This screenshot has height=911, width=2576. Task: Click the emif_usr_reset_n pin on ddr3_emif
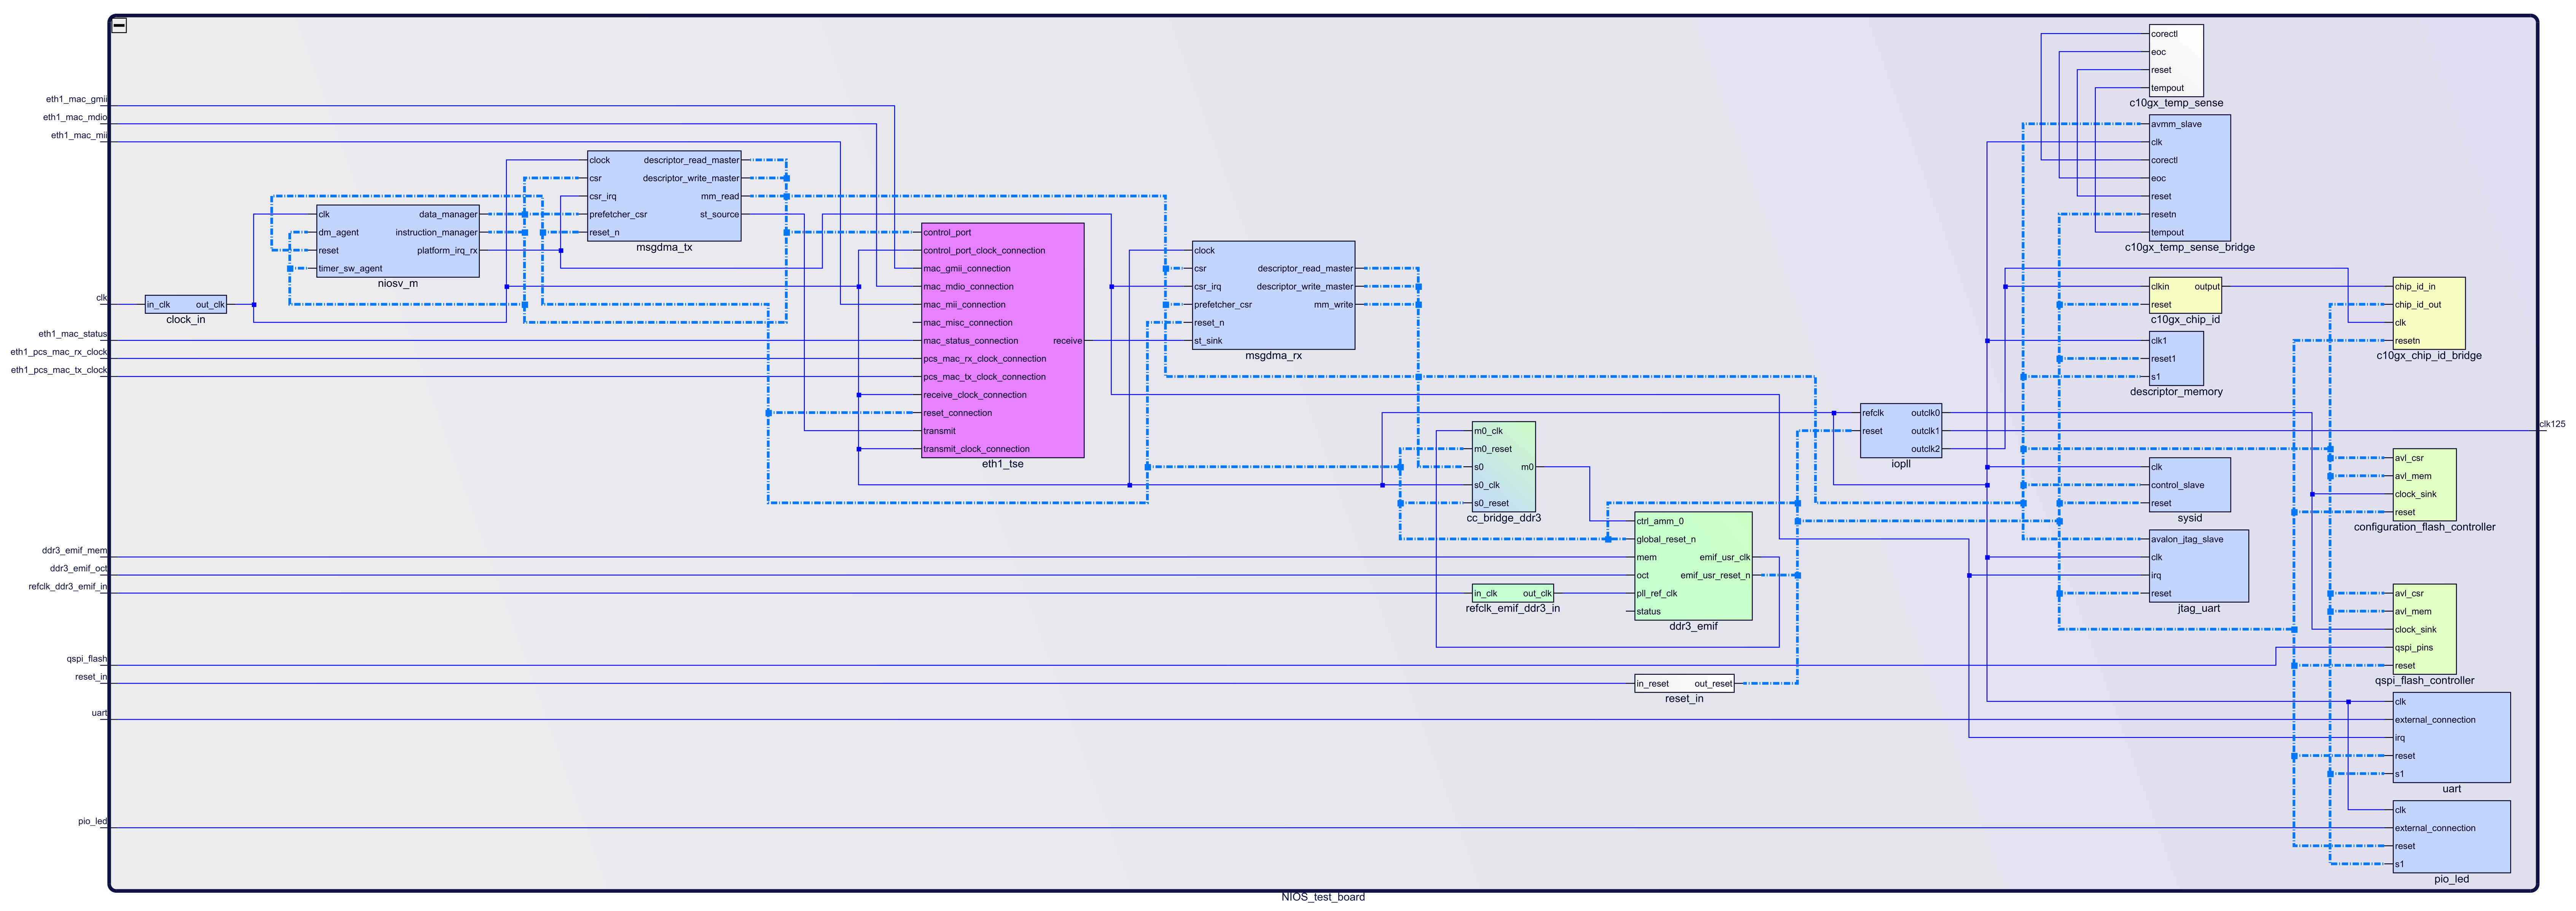(1715, 575)
